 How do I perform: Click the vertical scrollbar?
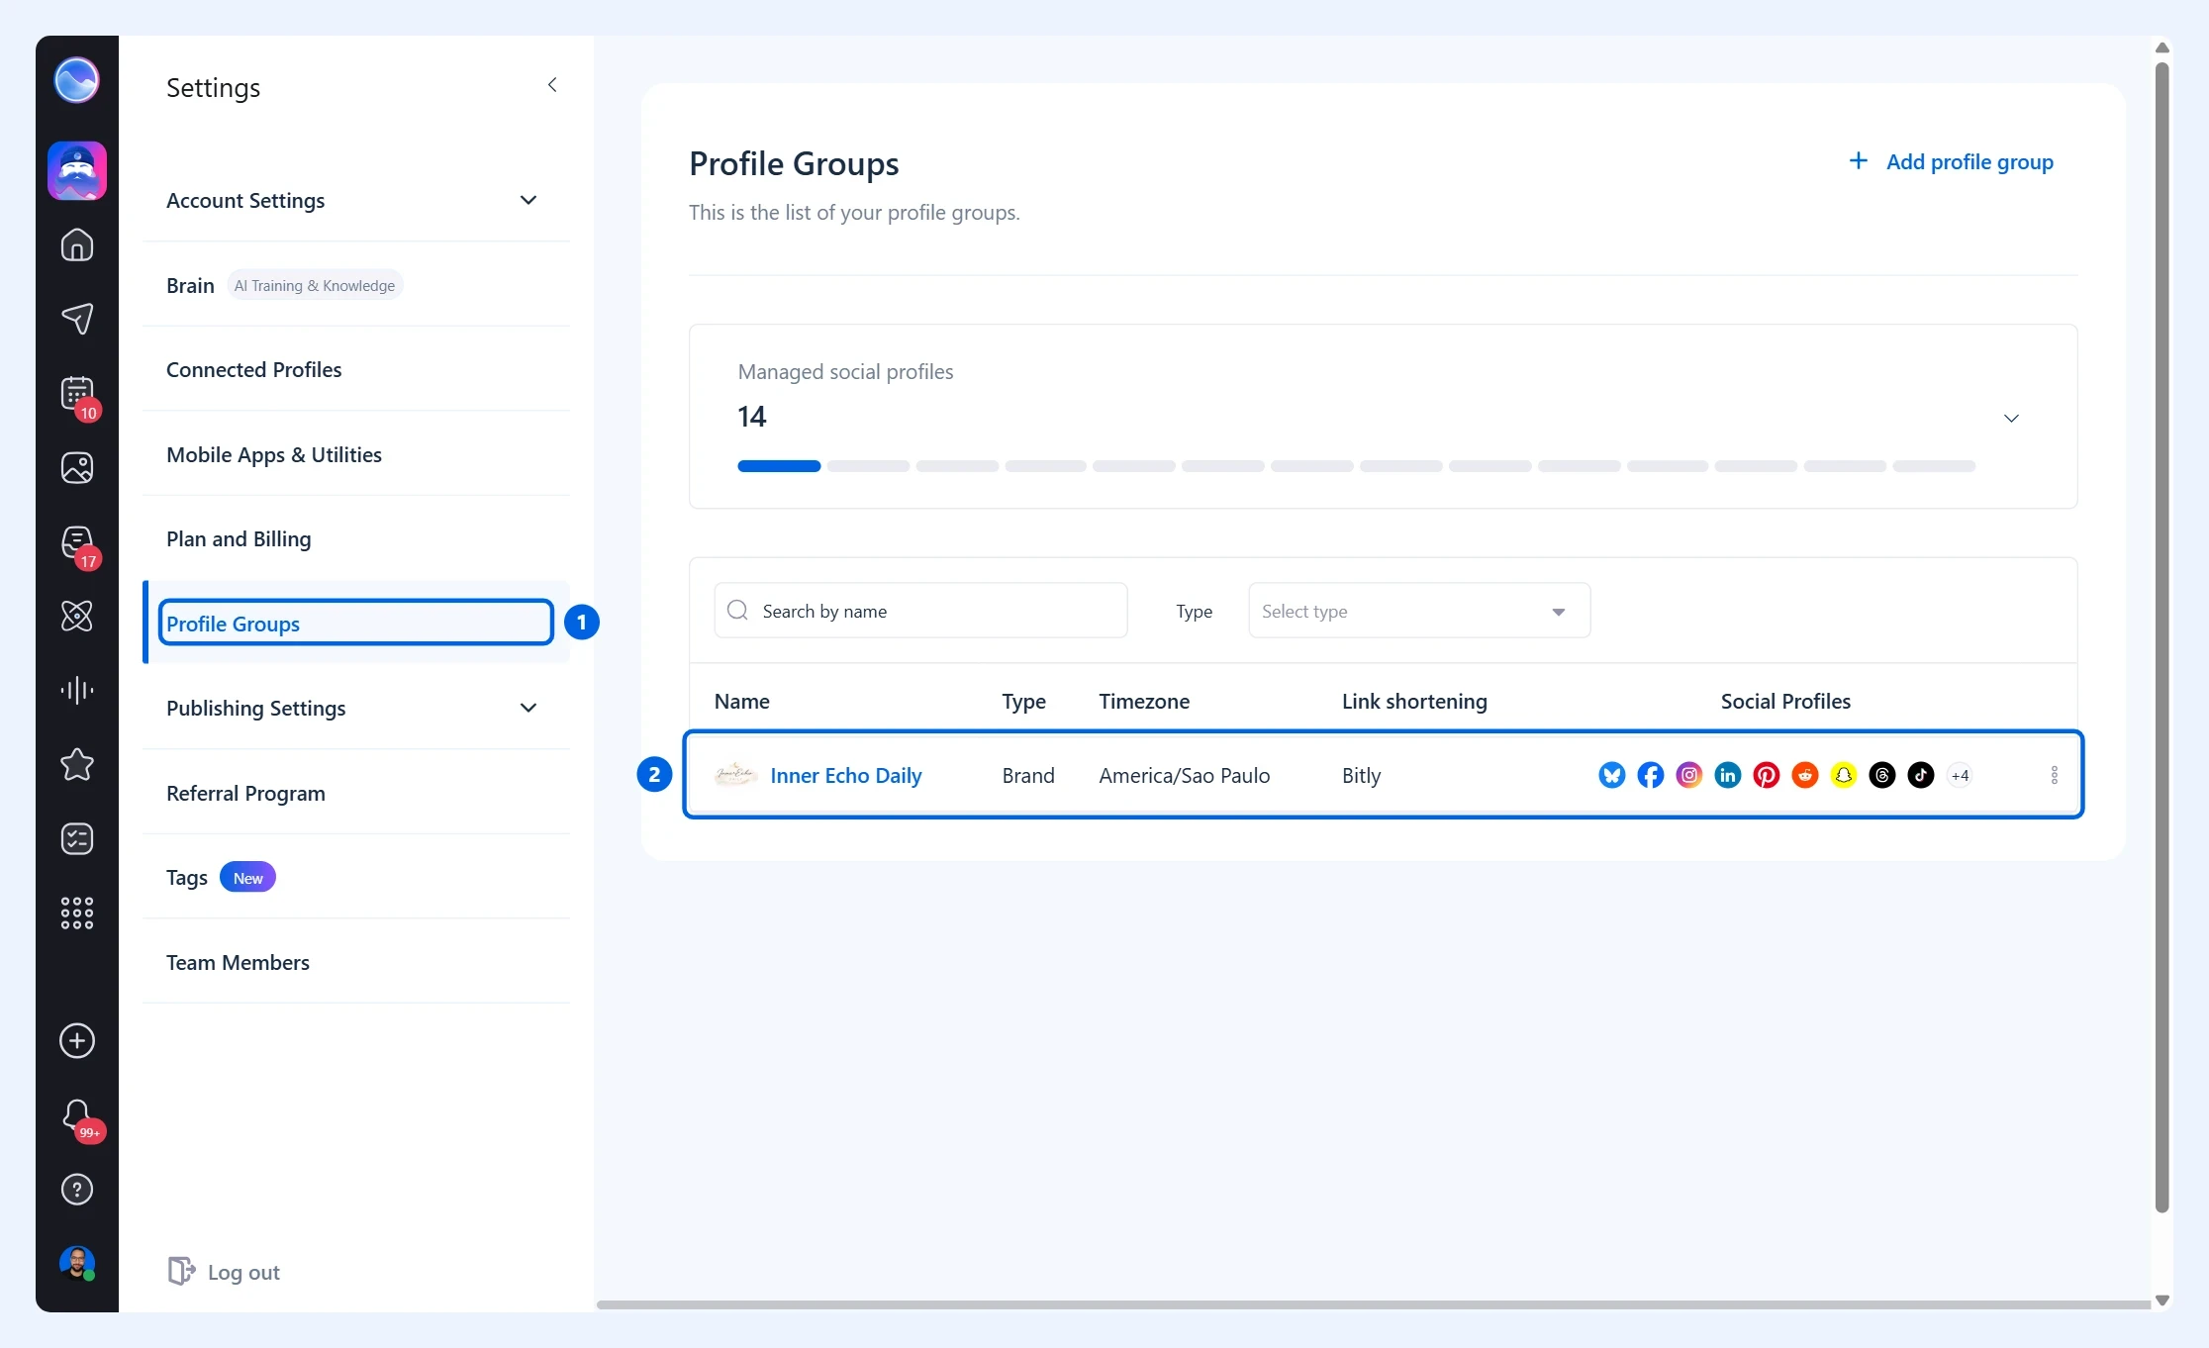point(2161,637)
